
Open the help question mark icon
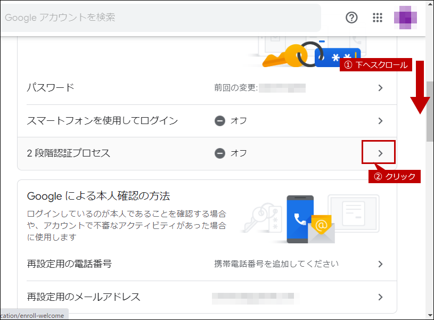tap(351, 18)
